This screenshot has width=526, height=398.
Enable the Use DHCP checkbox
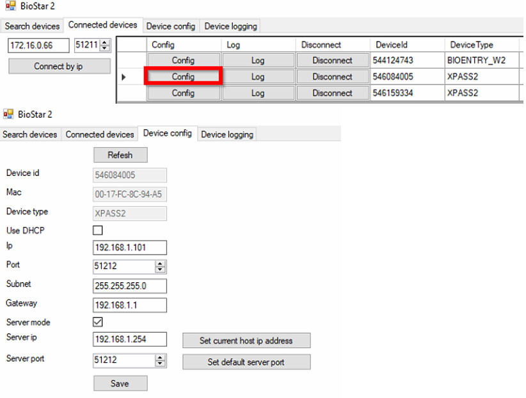pyautogui.click(x=98, y=230)
